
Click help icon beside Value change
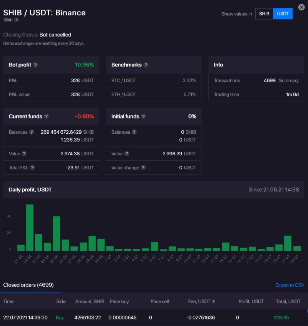point(143,168)
